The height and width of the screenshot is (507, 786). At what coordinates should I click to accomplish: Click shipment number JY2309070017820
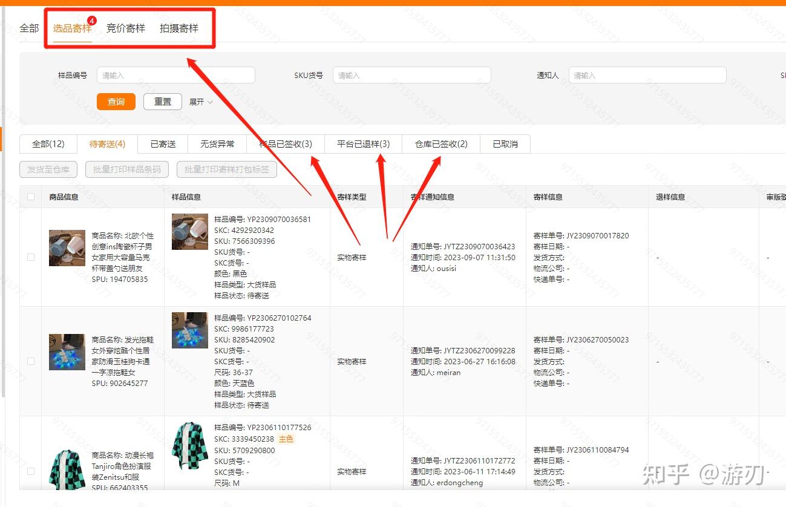(x=597, y=236)
